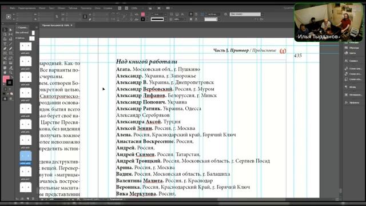Select the highlighted blue page spread thumbnail
Screen dimensions: 366x206
coord(26,156)
